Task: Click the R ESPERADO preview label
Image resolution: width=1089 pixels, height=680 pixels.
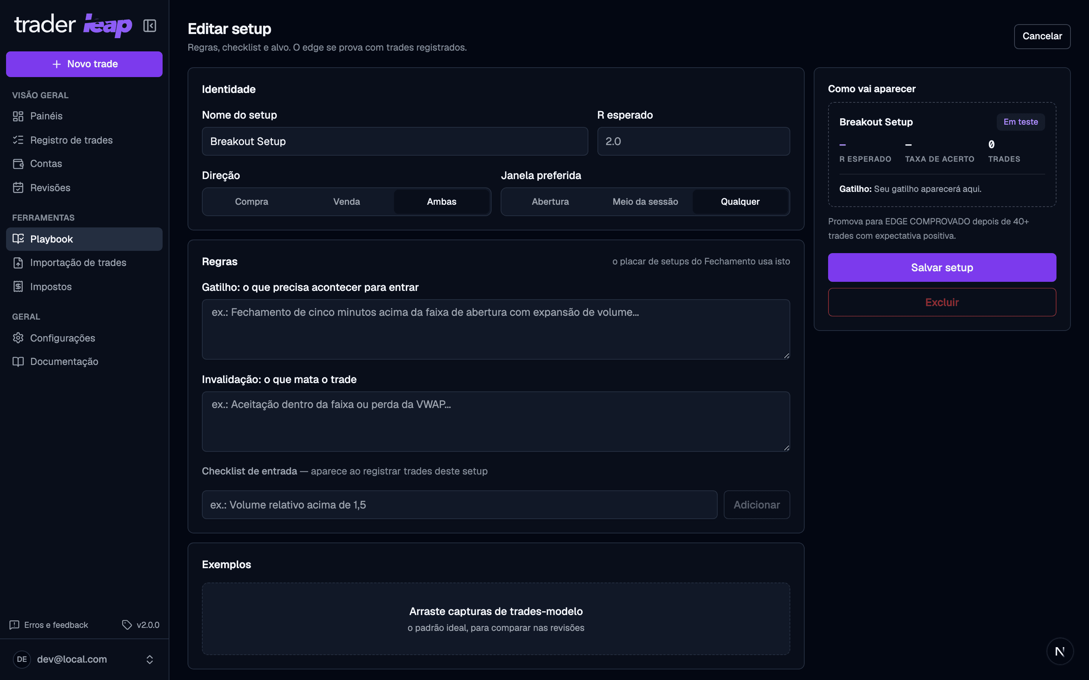Action: click(x=865, y=159)
